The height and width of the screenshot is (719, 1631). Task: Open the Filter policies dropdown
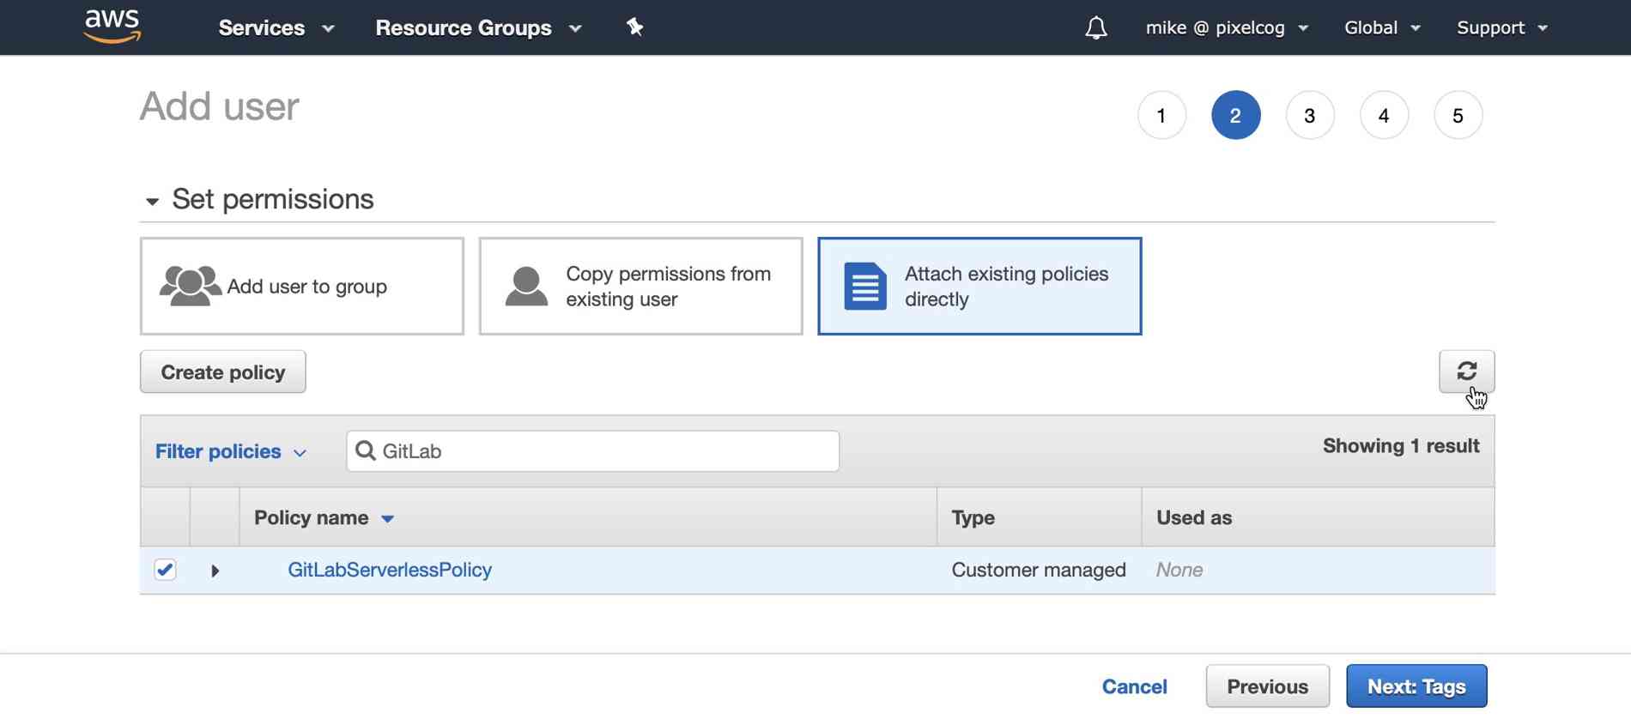[x=230, y=451]
